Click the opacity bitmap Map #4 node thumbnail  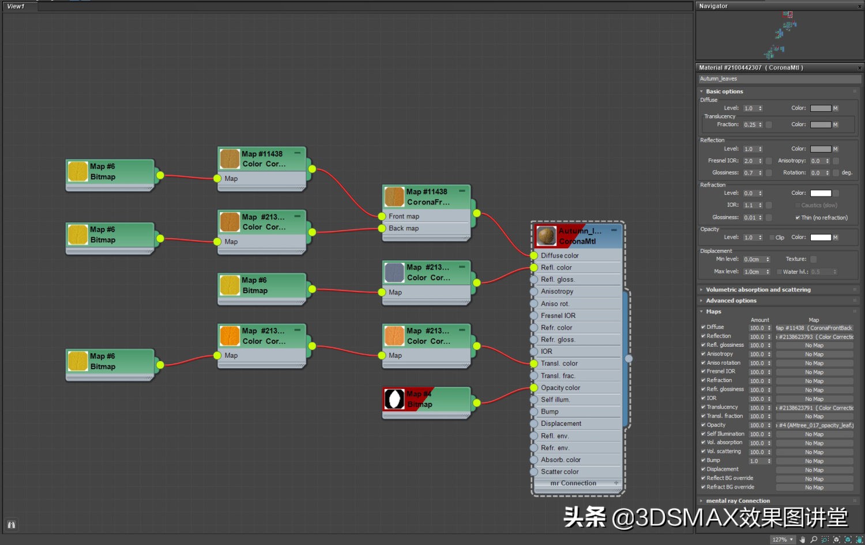coord(394,399)
